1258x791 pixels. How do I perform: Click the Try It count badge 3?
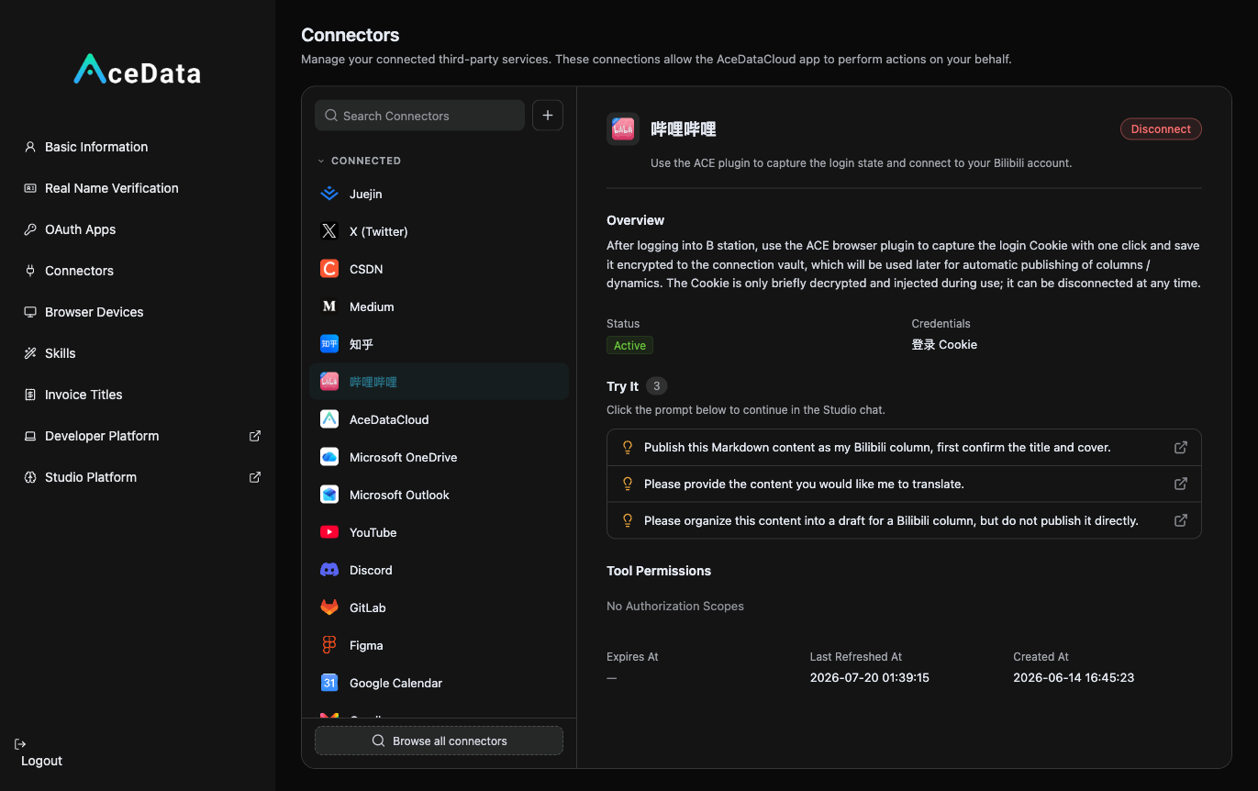coord(657,386)
